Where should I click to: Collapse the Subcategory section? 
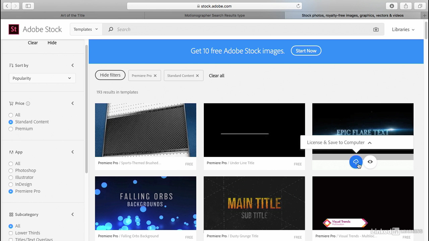[72, 215]
